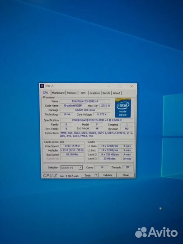Click the Max TDP value 135.0 W

tap(105, 106)
